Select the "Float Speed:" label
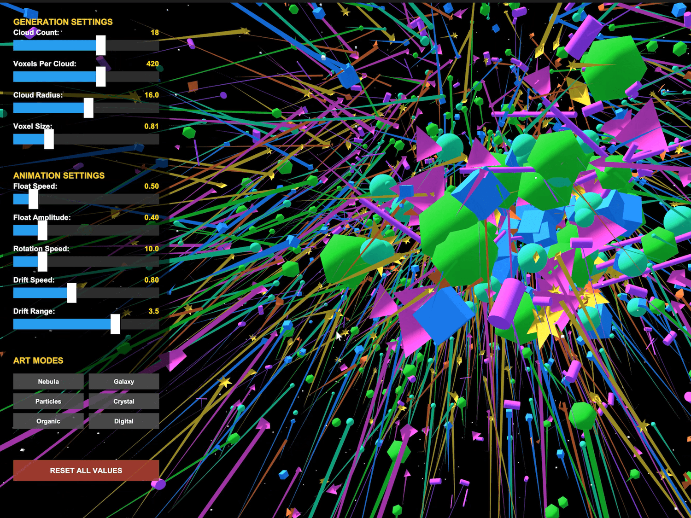The image size is (691, 518). pyautogui.click(x=35, y=186)
